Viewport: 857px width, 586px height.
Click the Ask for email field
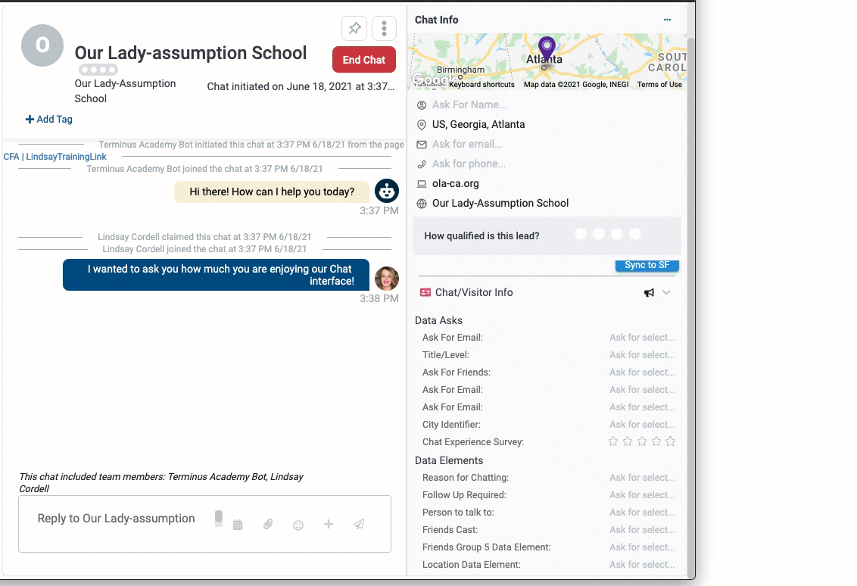click(x=467, y=145)
